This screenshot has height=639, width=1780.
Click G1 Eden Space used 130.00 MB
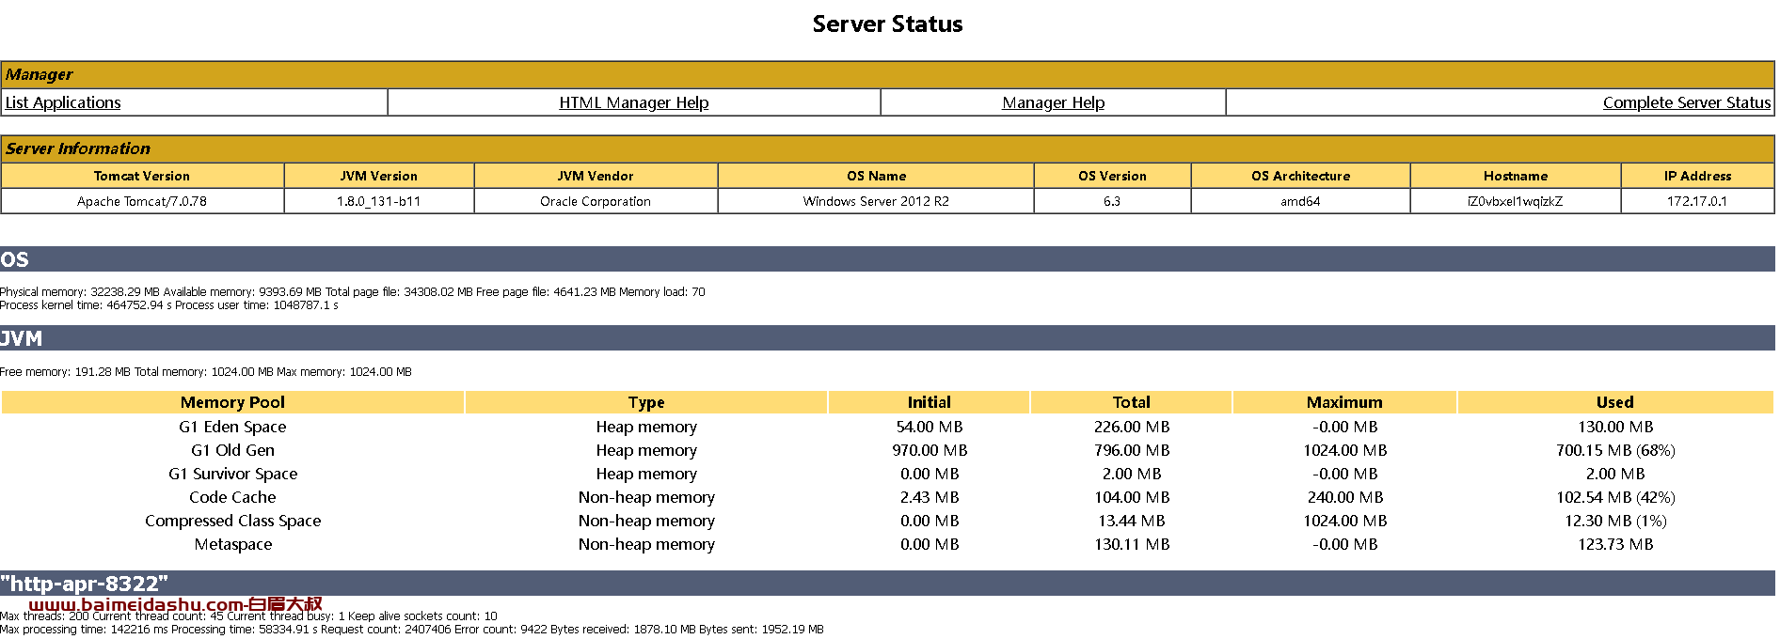point(1615,427)
